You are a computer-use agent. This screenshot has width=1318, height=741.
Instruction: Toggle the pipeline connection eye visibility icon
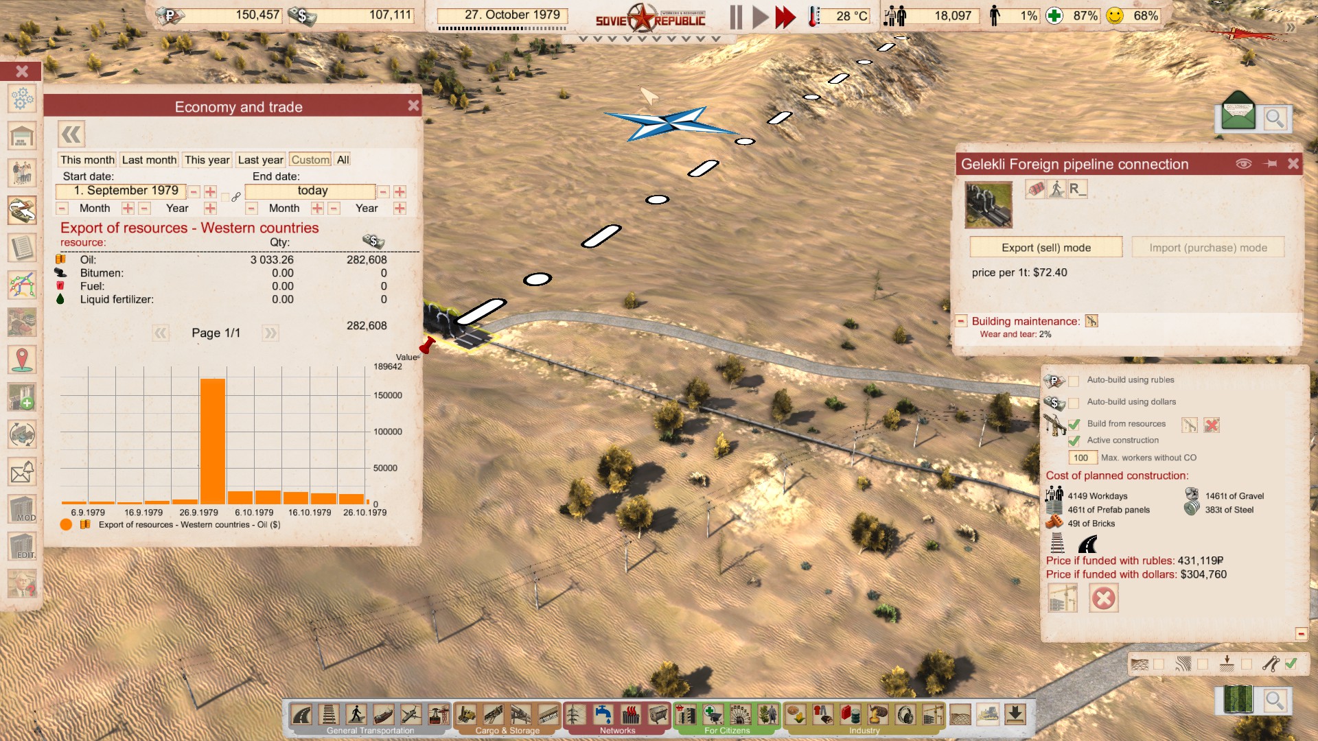tap(1243, 163)
